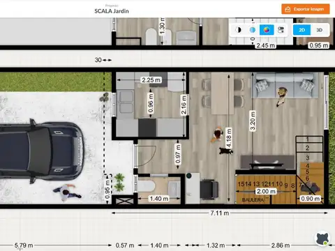Click the 2.00 m staircase label

(x=266, y=192)
